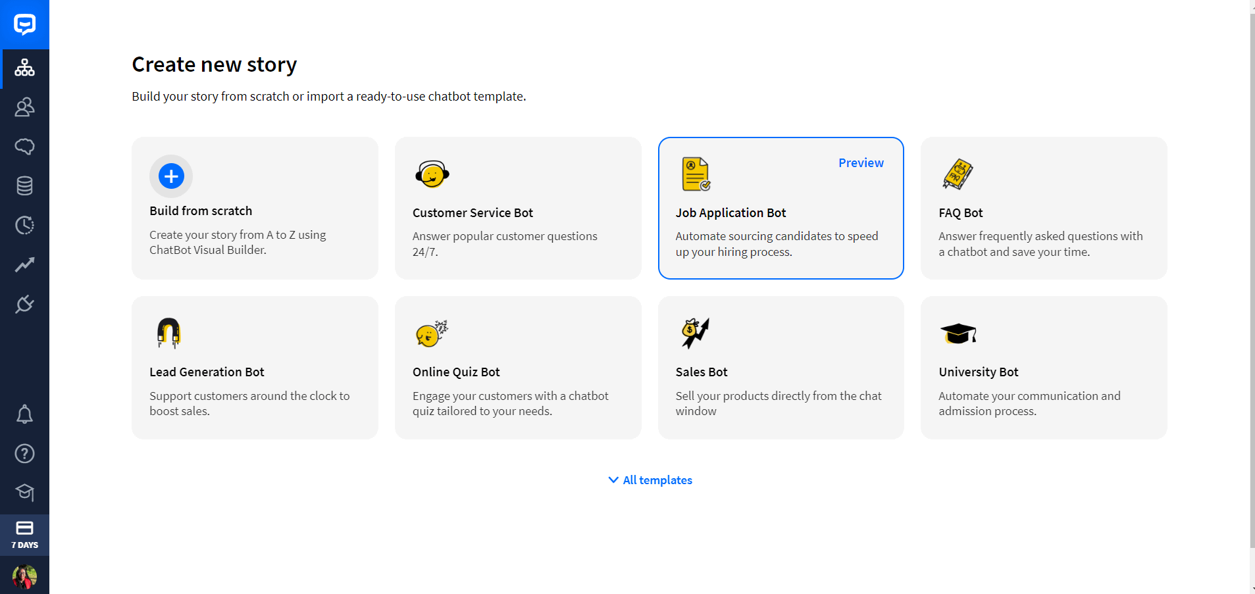
Task: Open Integrations using the plug icon
Action: (x=25, y=304)
